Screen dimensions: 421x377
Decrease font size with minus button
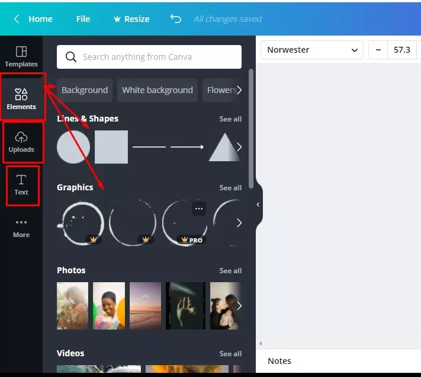point(378,50)
